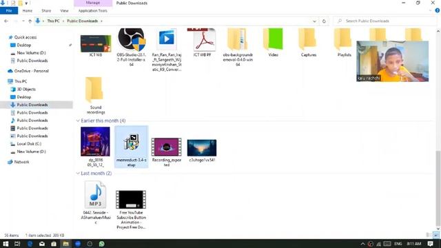Viewport: 441px width, 248px height.
Task: Open Task View from the taskbar
Action: 17,244
